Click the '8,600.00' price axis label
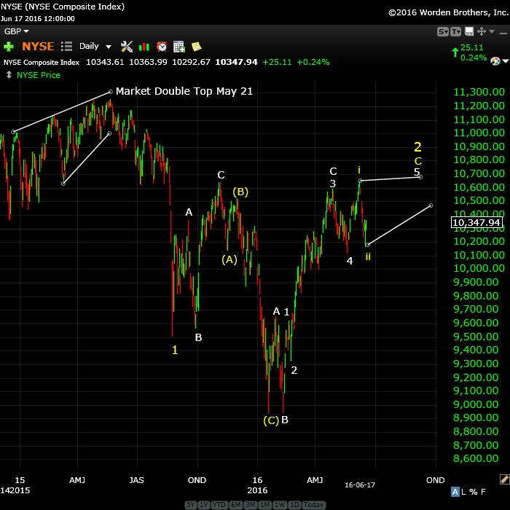510x510 pixels. coord(476,458)
